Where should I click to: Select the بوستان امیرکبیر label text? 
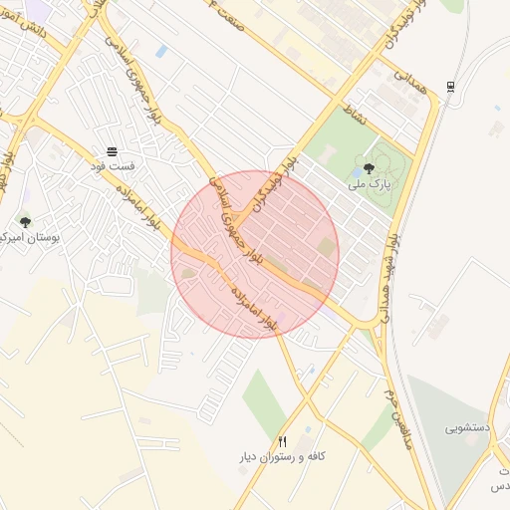coord(29,238)
